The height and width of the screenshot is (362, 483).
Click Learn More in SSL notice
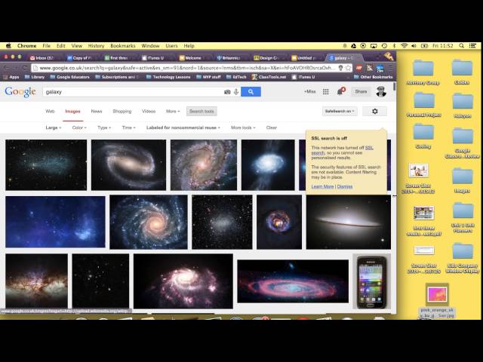coord(322,186)
